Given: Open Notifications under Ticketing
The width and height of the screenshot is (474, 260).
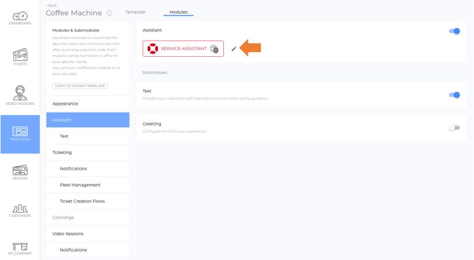Looking at the screenshot, I should pyautogui.click(x=88, y=169).
